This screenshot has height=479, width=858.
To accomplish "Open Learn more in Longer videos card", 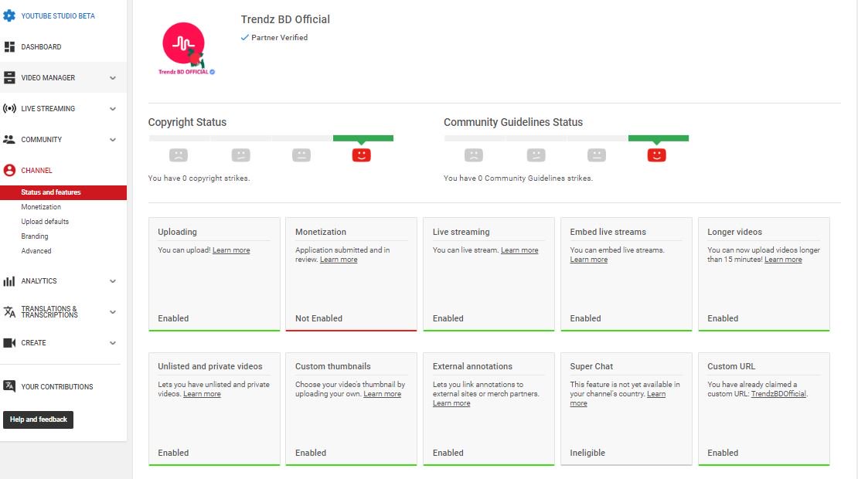I will point(783,259).
